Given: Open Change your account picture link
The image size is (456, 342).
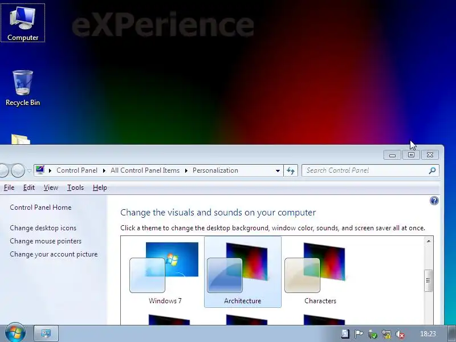Looking at the screenshot, I should point(54,254).
